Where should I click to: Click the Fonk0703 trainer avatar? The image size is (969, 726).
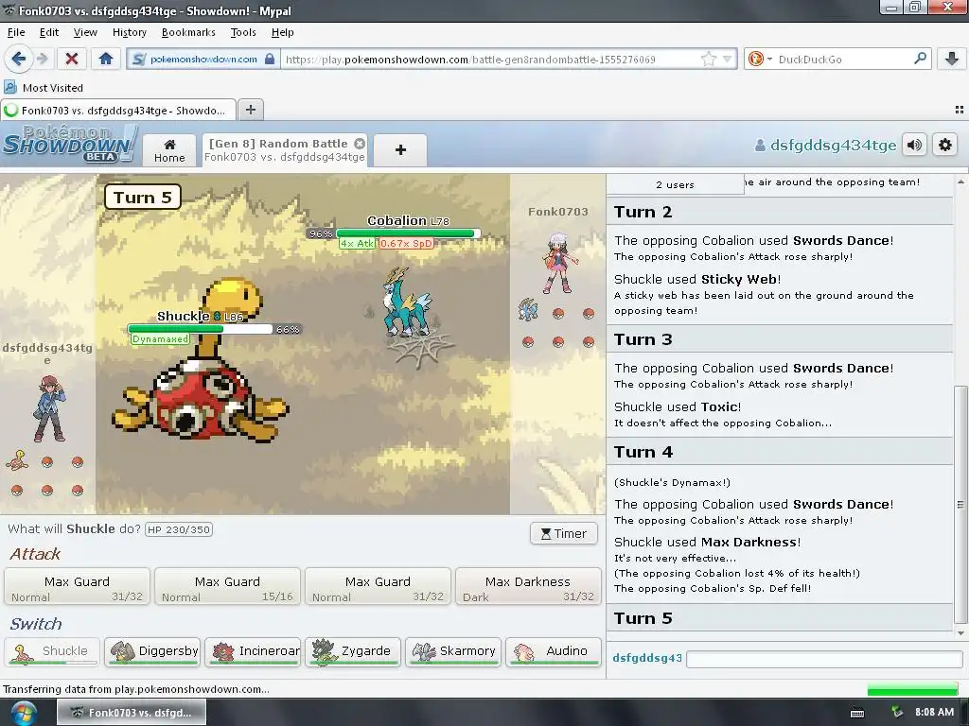coord(559,263)
